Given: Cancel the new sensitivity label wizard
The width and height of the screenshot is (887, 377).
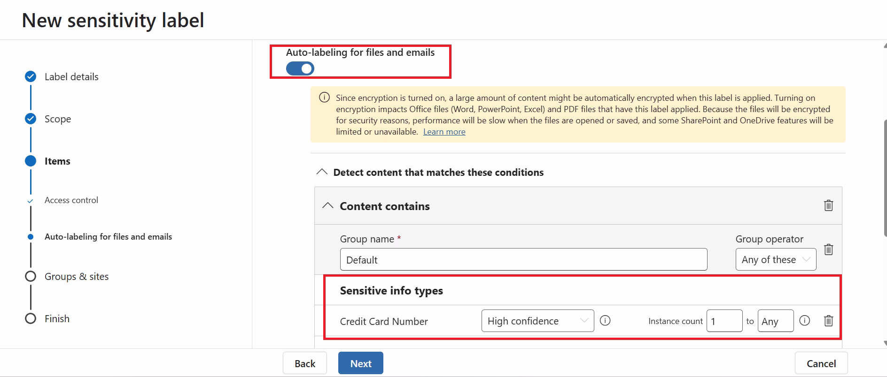Looking at the screenshot, I should tap(821, 363).
